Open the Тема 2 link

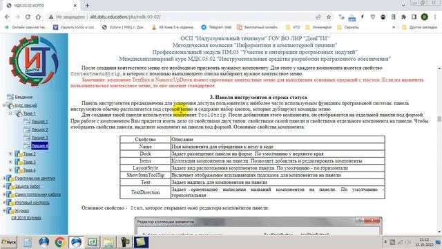pos(29,154)
